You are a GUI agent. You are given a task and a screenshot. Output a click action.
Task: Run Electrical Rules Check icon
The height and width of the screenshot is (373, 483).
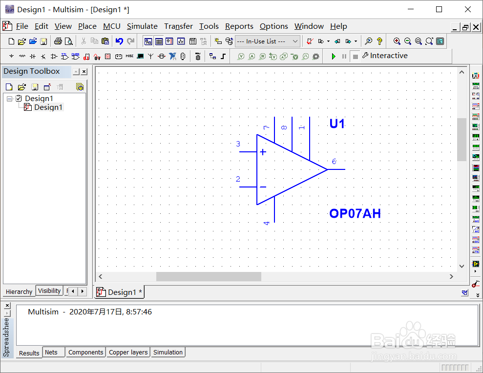[x=310, y=41]
